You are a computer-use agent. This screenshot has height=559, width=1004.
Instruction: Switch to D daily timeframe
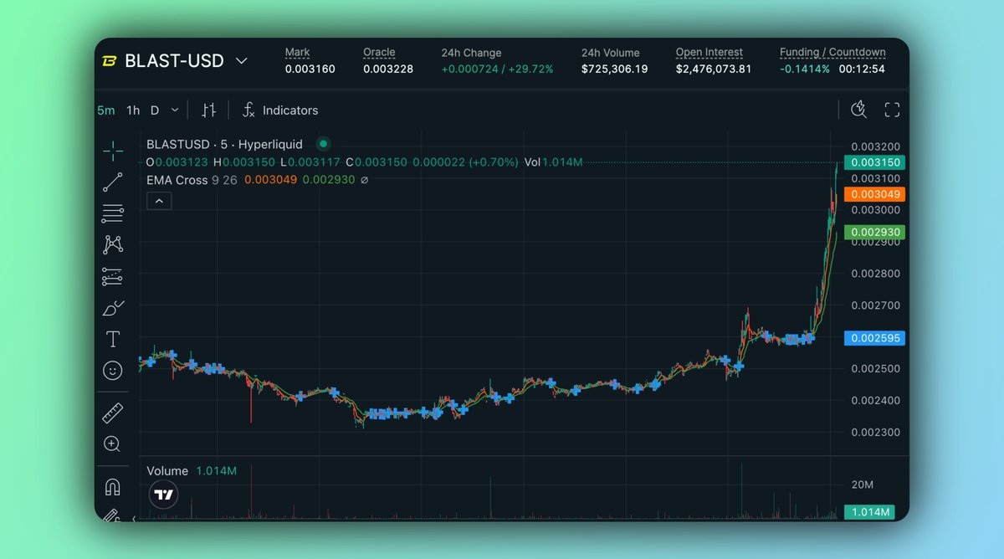coord(155,110)
